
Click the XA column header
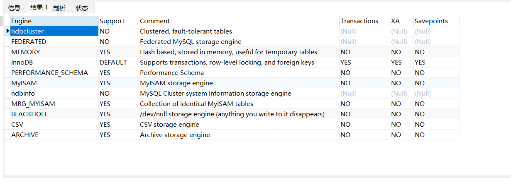(x=401, y=21)
